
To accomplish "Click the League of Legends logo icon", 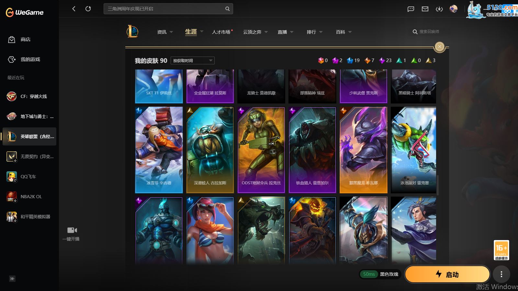I will (132, 31).
